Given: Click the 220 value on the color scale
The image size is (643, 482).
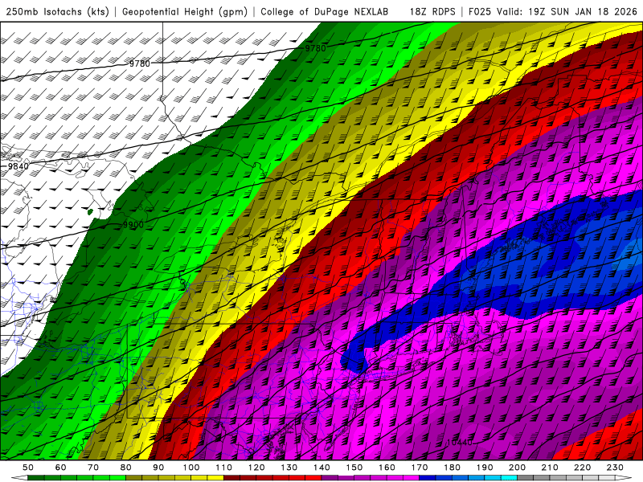Looking at the screenshot, I should (x=582, y=468).
